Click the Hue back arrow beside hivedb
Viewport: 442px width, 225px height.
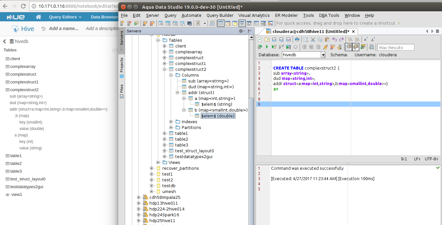click(5, 41)
